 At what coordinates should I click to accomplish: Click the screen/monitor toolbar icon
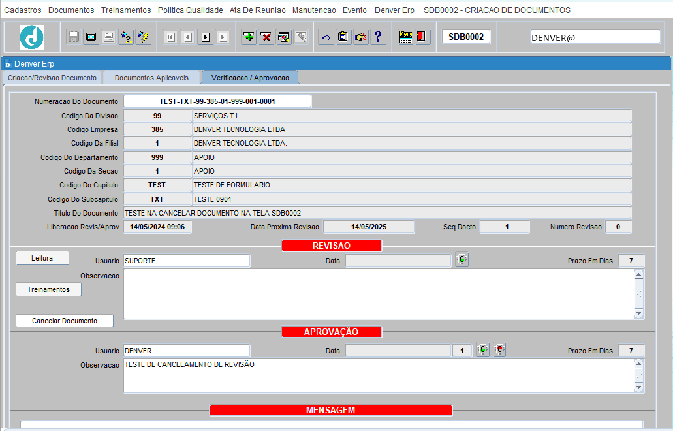(x=91, y=37)
